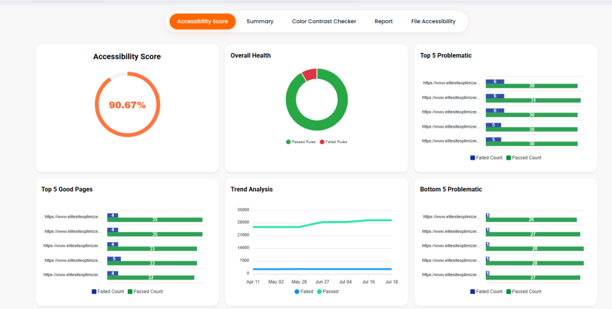
Task: Click the Jul 16 axis label
Action: (368, 282)
